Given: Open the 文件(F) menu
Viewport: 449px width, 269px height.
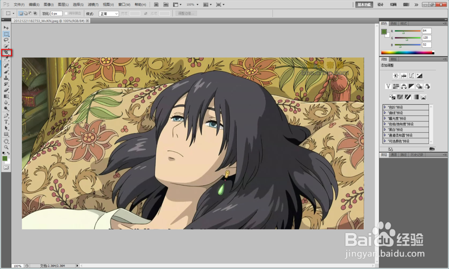Looking at the screenshot, I should tap(19, 4).
